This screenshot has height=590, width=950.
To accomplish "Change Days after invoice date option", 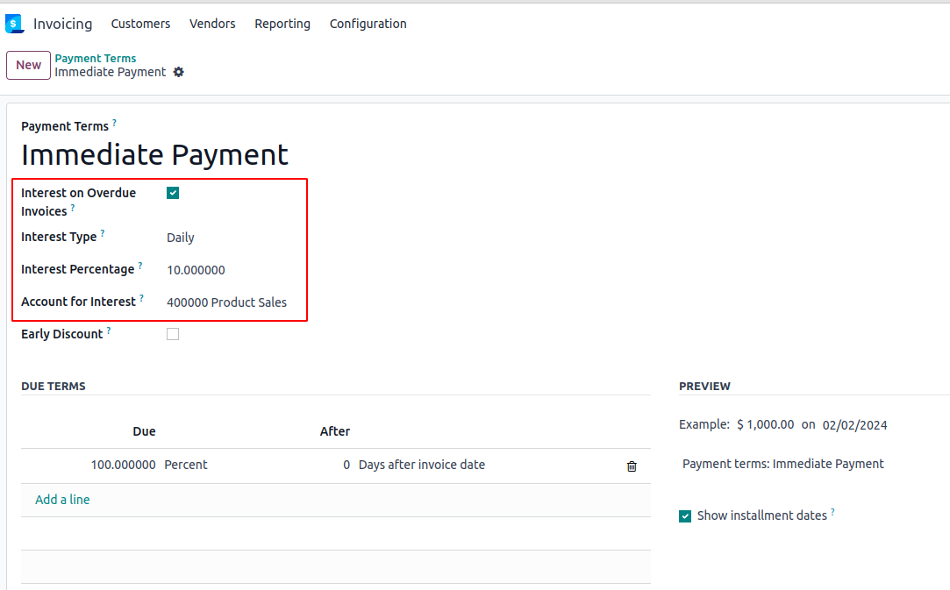I will tap(422, 465).
